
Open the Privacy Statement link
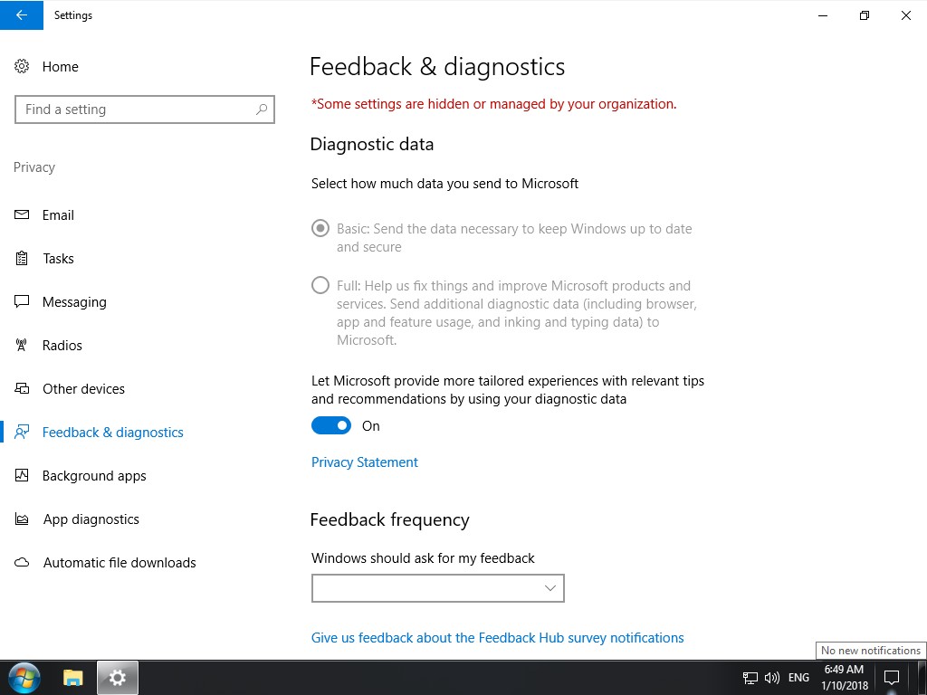[364, 462]
